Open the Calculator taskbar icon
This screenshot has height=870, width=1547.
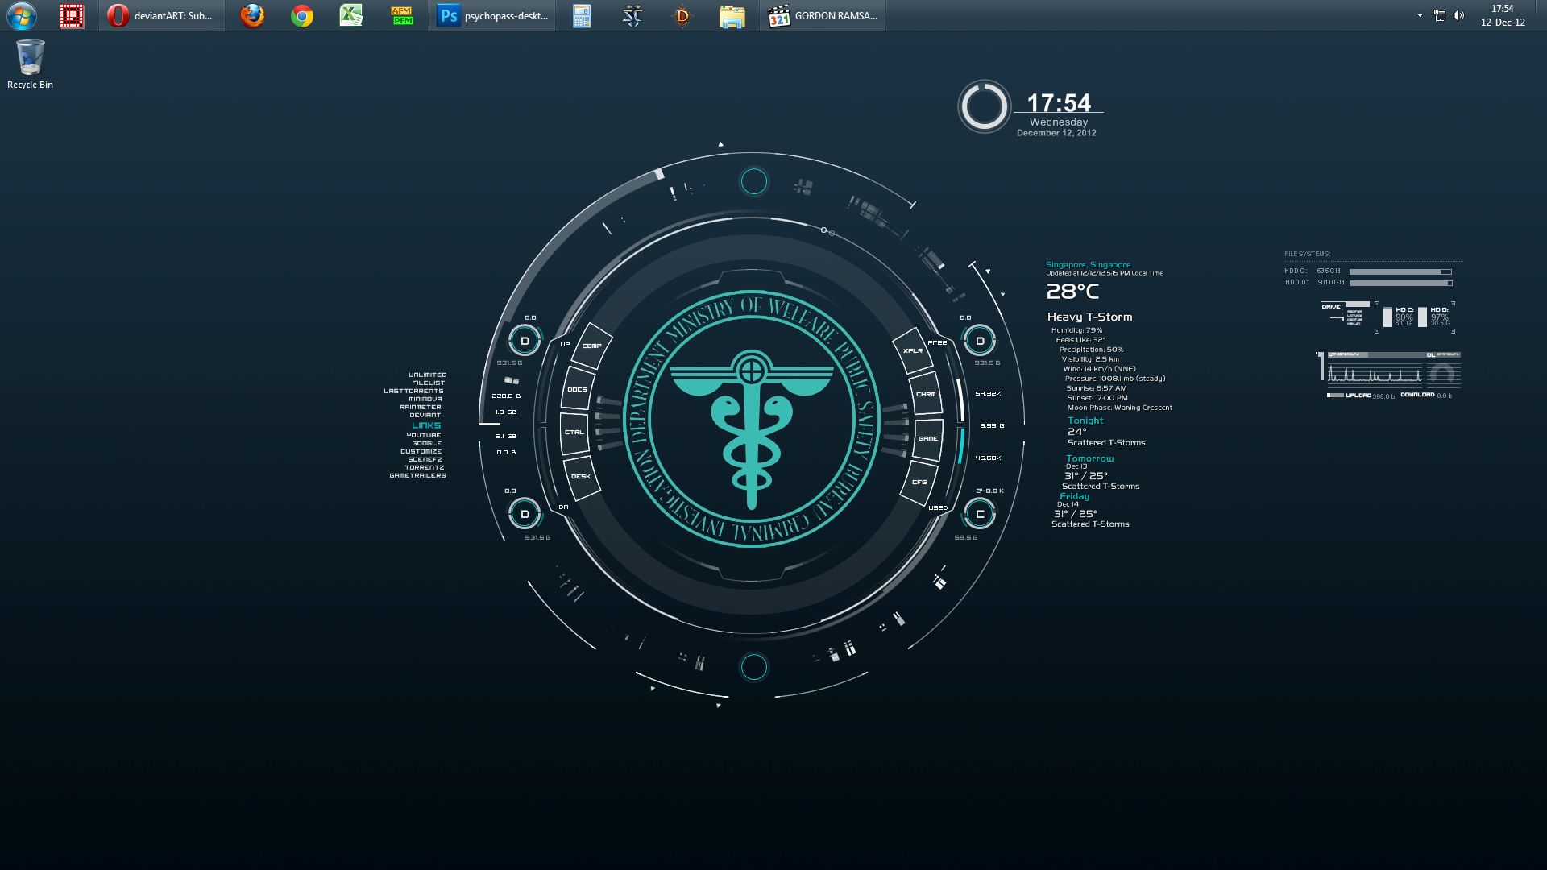pos(582,15)
